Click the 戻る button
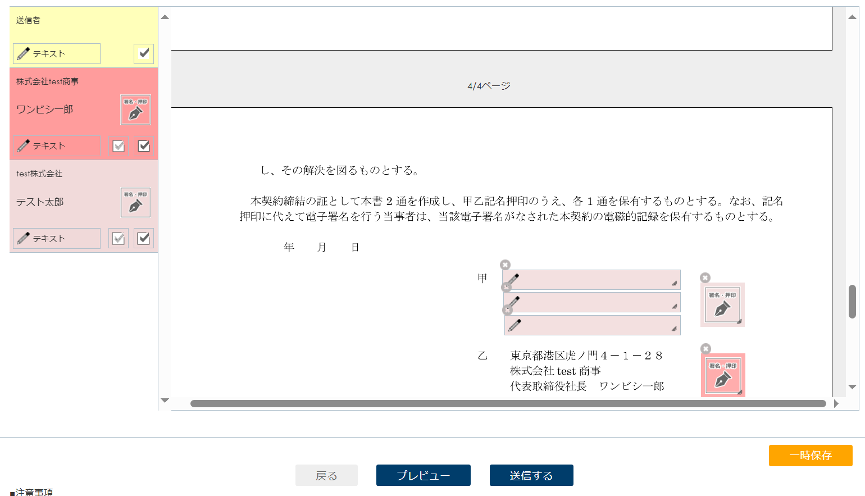Viewport: 865px width, 496px height. click(326, 475)
